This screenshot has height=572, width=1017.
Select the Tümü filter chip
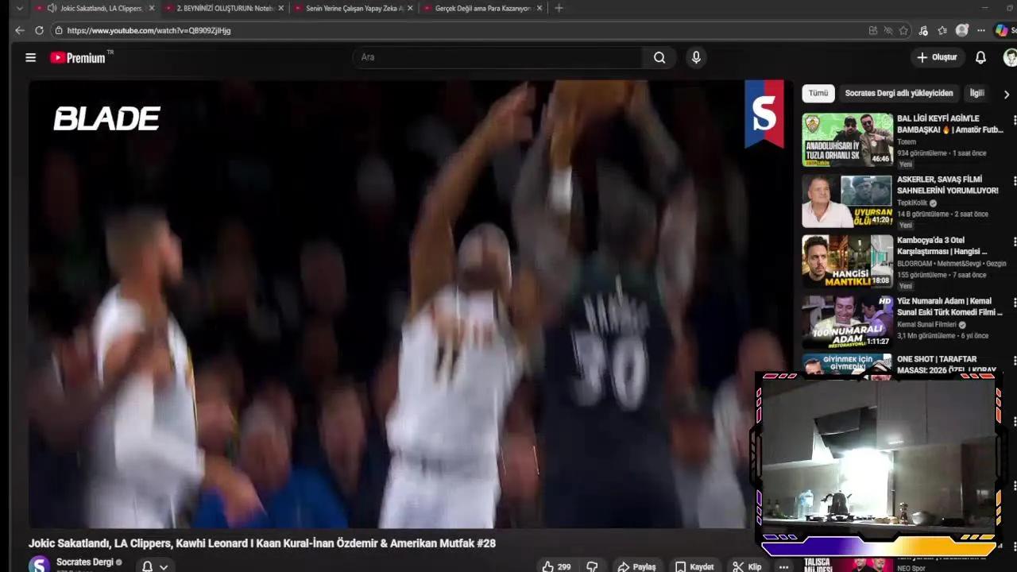(x=818, y=93)
